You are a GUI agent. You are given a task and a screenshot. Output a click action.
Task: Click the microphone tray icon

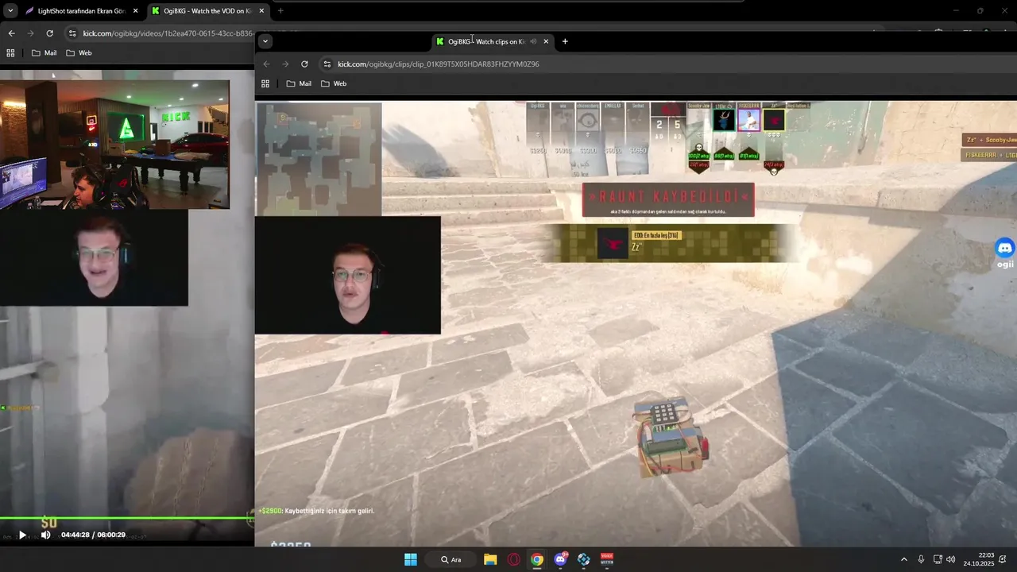tap(921, 559)
